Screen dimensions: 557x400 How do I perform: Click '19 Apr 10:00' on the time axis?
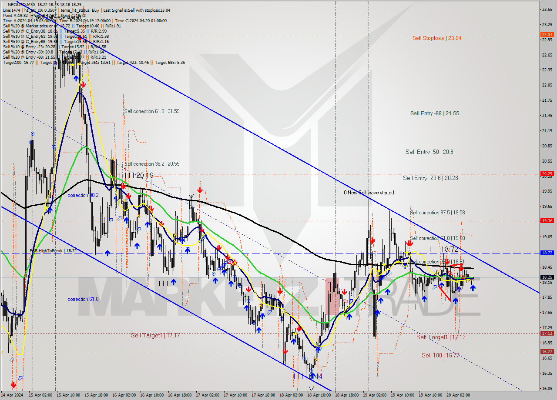402,395
